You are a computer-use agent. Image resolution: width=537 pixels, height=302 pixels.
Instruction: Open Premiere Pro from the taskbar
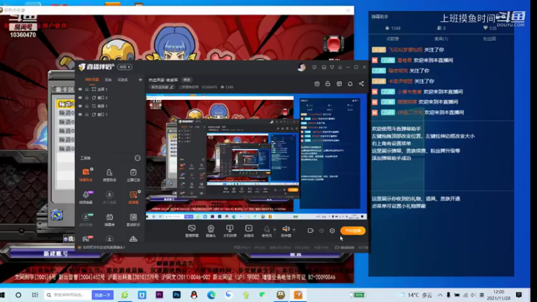click(x=159, y=295)
